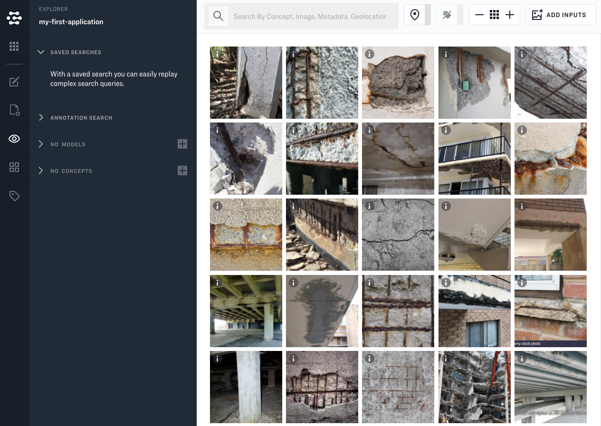Select the eye Explorer icon in sidebar
This screenshot has width=601, height=426.
(x=14, y=139)
